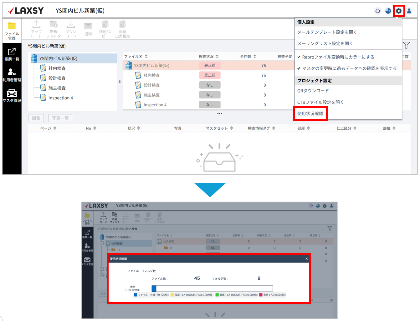This screenshot has width=420, height=321.
Task: Select 社内検査 in the folder tree
Action: pyautogui.click(x=57, y=68)
